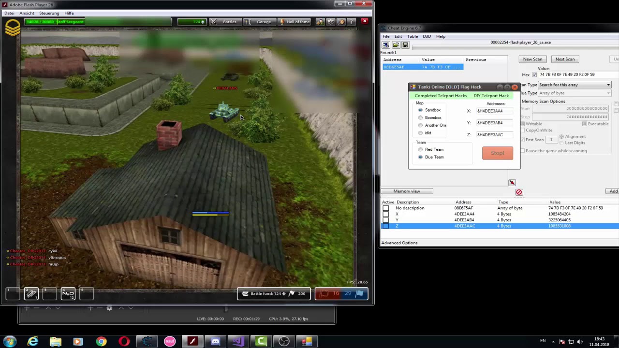Viewport: 619px width, 348px height.
Task: Expand the Value Type dropdown
Action: point(575,93)
